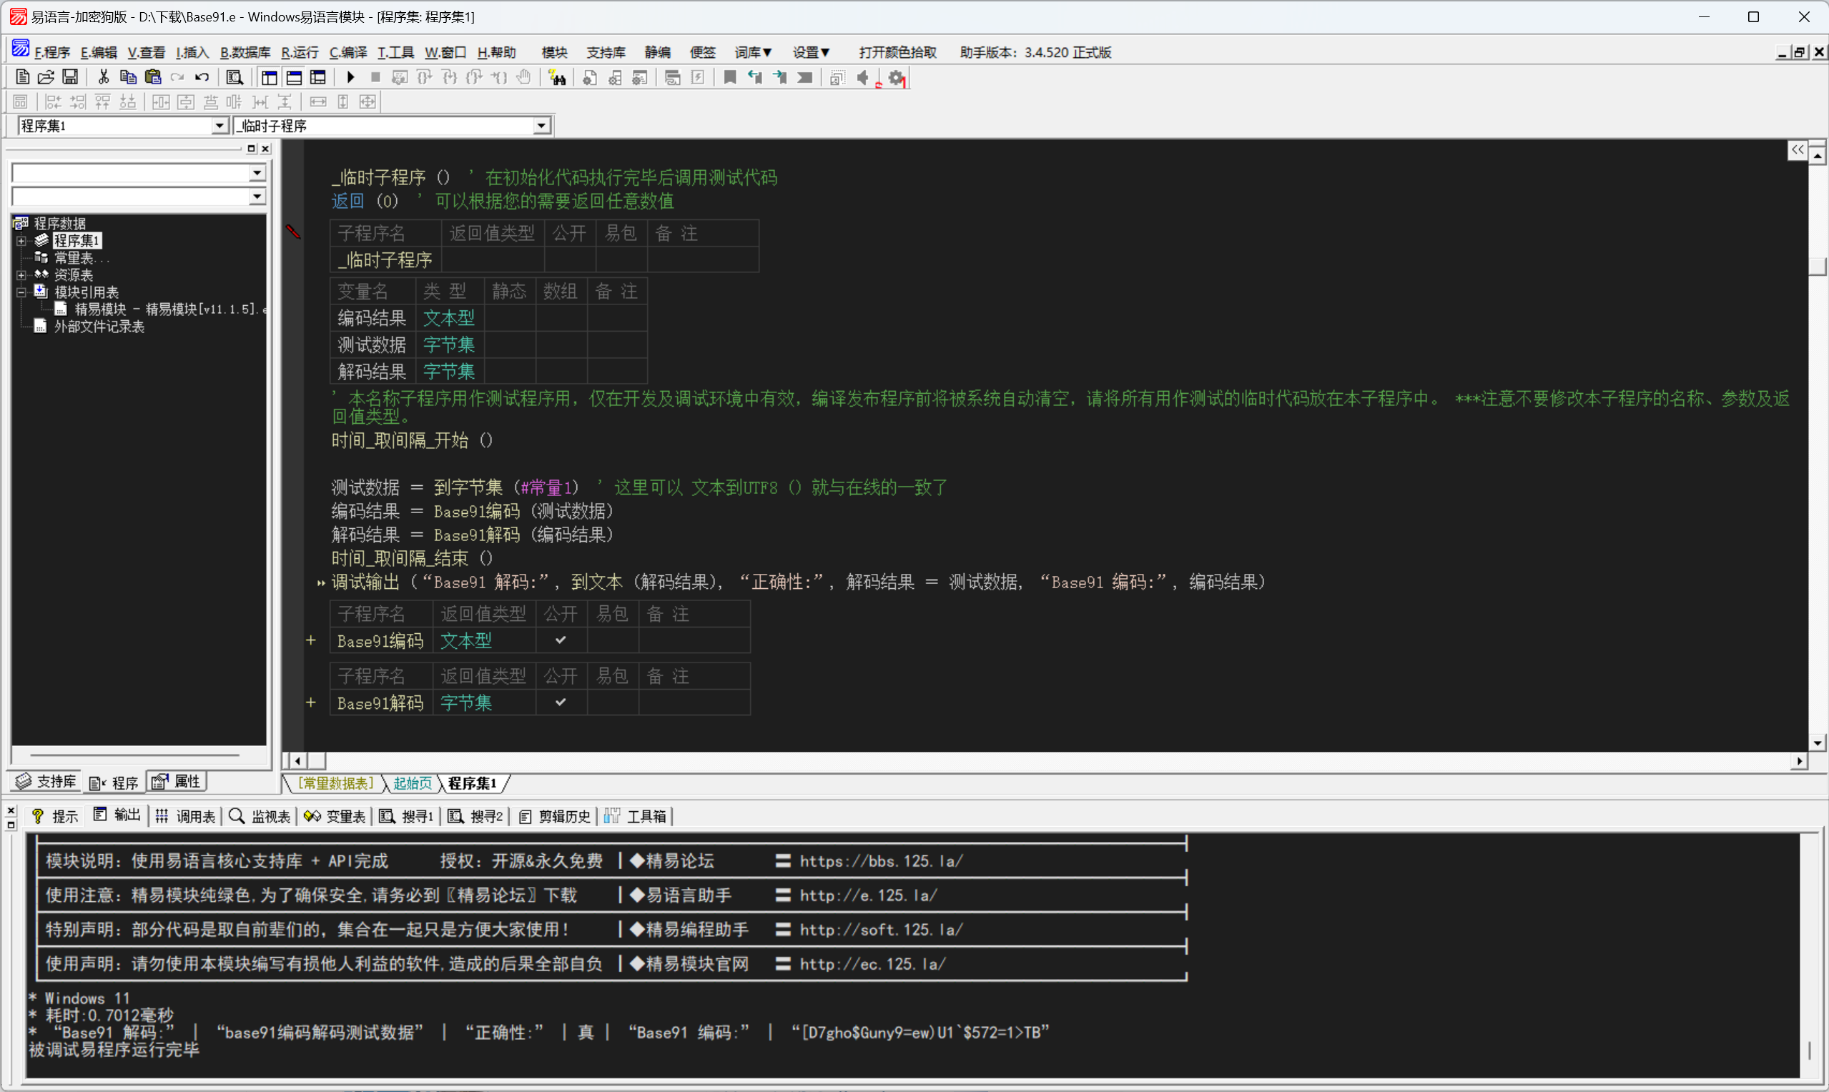This screenshot has width=1829, height=1092.
Task: Click the Run (play) toolbar icon
Action: pyautogui.click(x=350, y=77)
